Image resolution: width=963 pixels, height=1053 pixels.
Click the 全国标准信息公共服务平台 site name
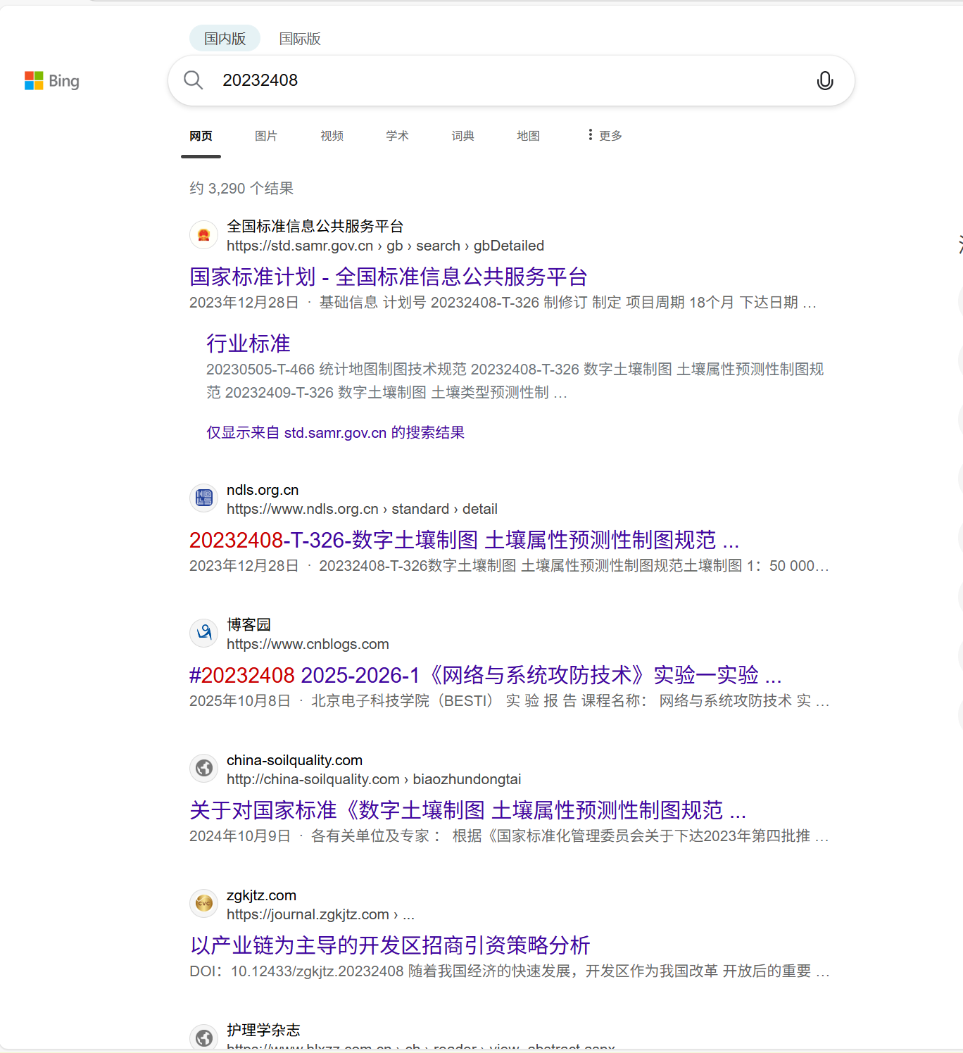(x=315, y=226)
